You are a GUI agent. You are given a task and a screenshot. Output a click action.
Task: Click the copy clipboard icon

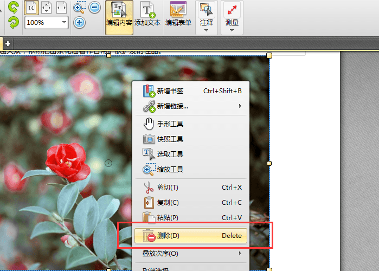click(149, 203)
